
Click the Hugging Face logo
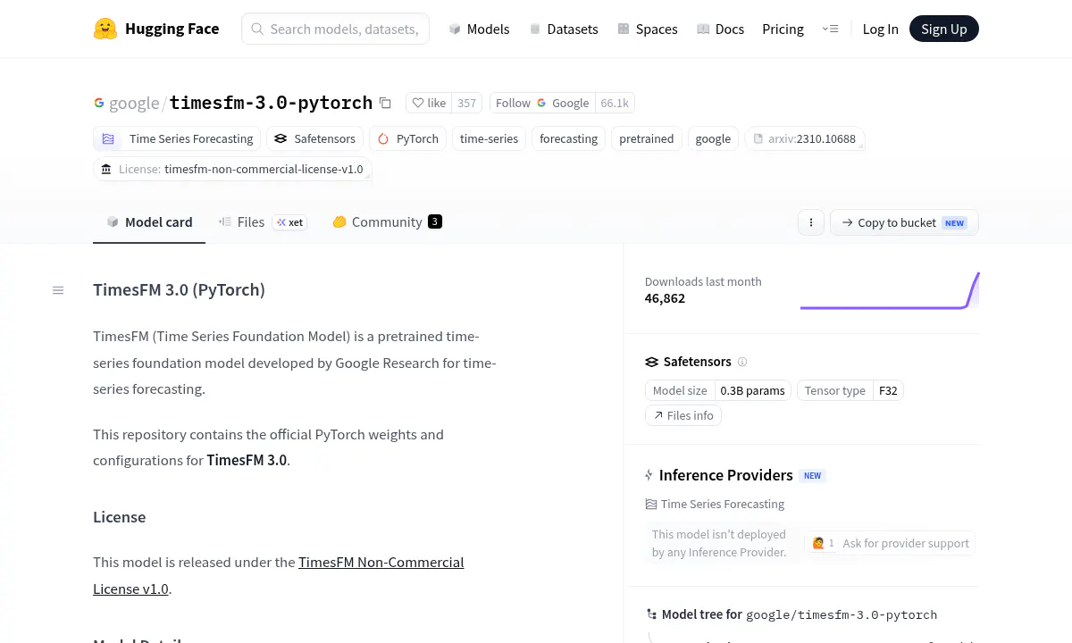156,29
